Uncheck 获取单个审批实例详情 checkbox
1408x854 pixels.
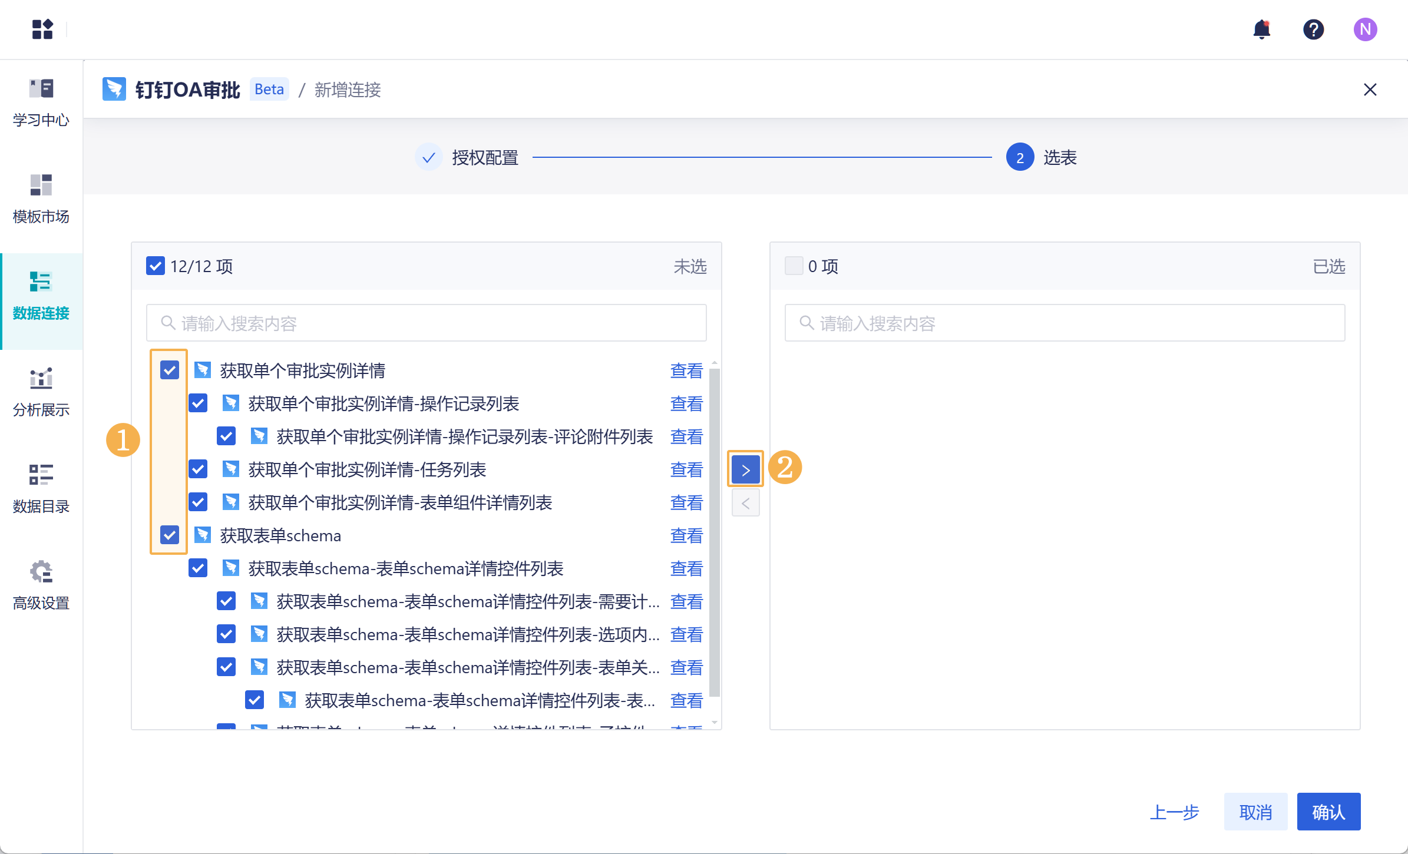170,370
